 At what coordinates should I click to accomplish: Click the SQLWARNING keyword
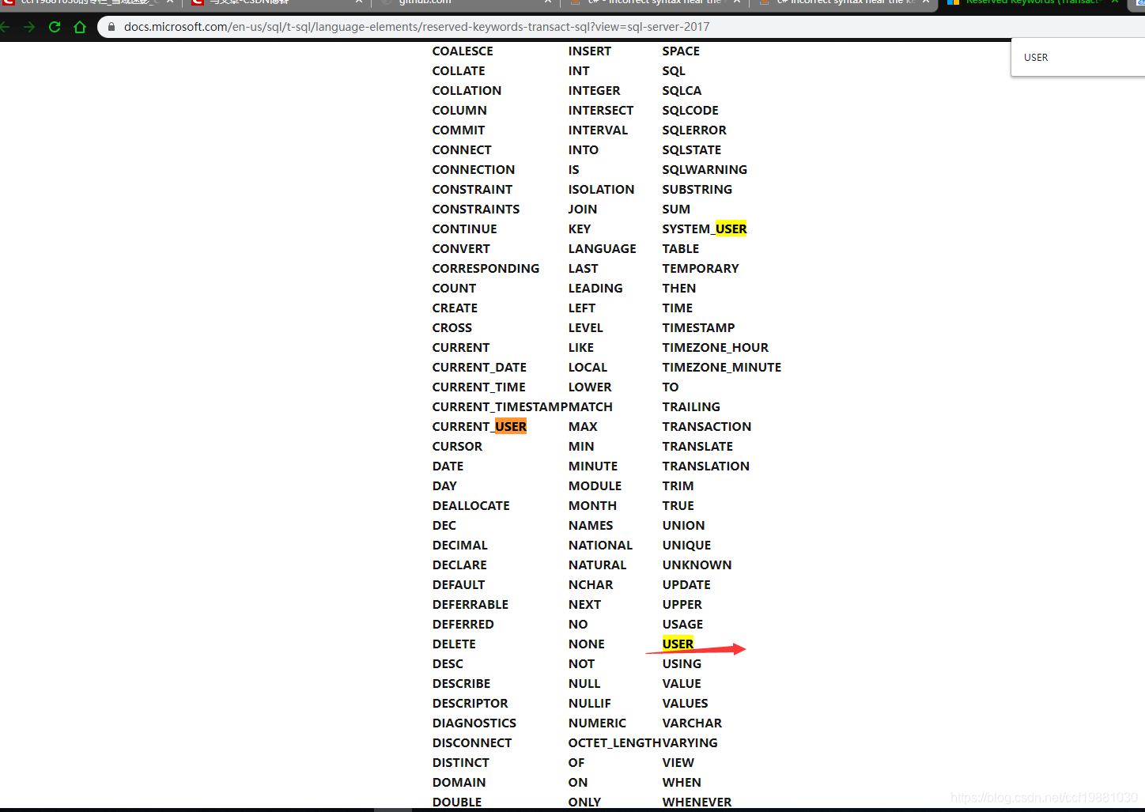(705, 170)
